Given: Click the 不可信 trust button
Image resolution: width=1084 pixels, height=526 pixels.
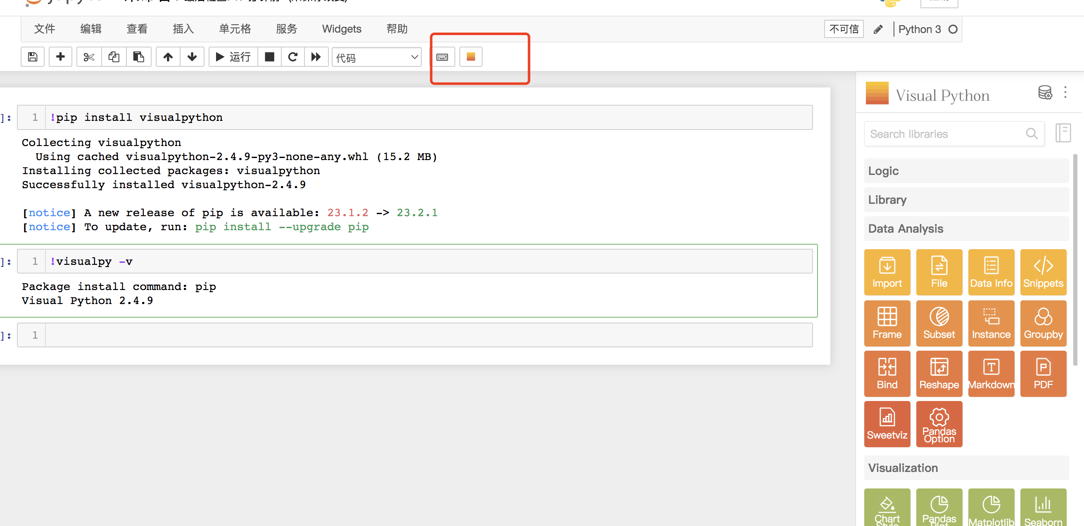Looking at the screenshot, I should [x=844, y=29].
